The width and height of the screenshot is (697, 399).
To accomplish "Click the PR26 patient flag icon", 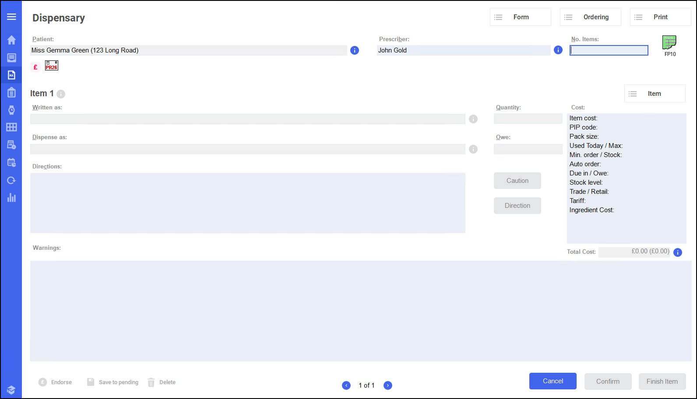I will [x=52, y=66].
